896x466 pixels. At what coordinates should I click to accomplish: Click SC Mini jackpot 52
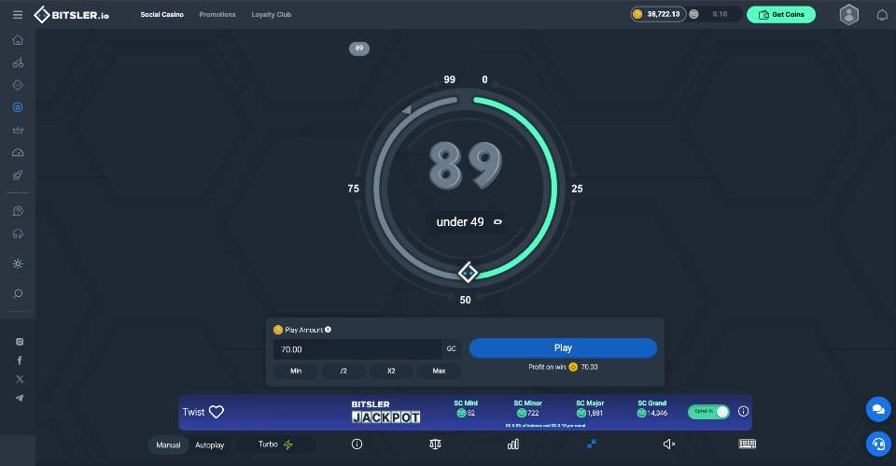click(466, 408)
